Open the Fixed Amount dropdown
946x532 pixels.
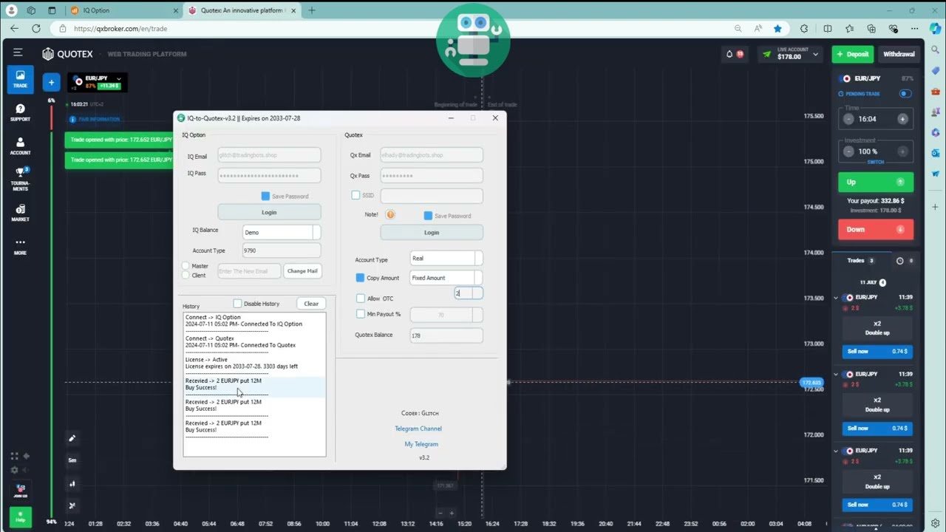(x=446, y=278)
